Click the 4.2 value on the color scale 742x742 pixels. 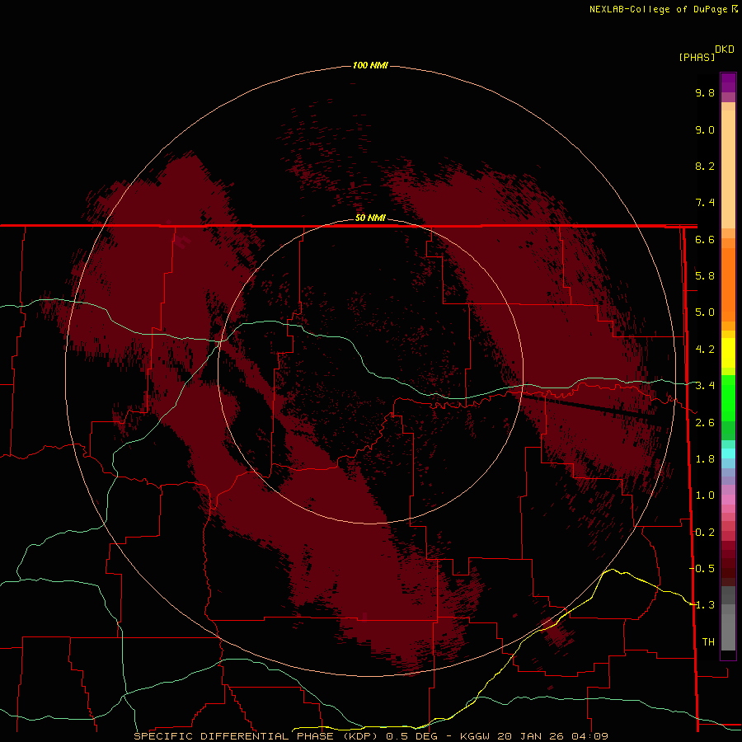[705, 350]
